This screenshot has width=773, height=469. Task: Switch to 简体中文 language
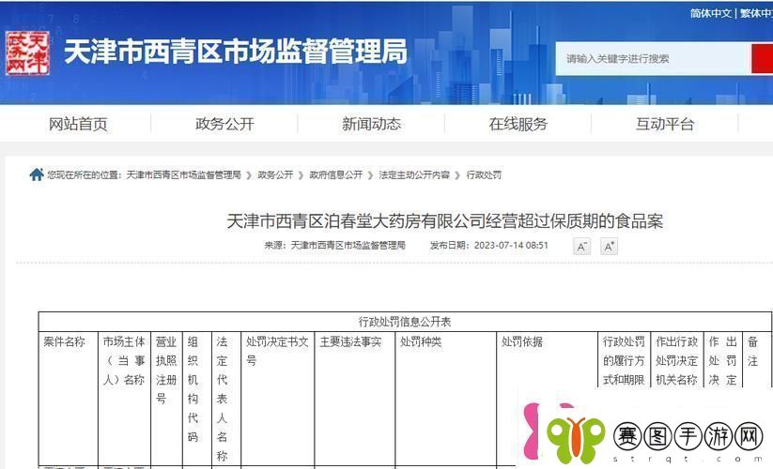point(710,13)
